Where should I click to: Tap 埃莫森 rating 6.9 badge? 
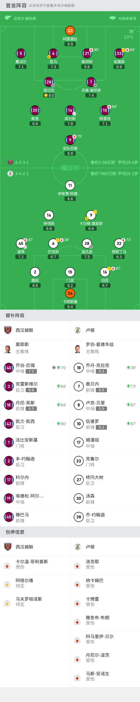[119, 67]
